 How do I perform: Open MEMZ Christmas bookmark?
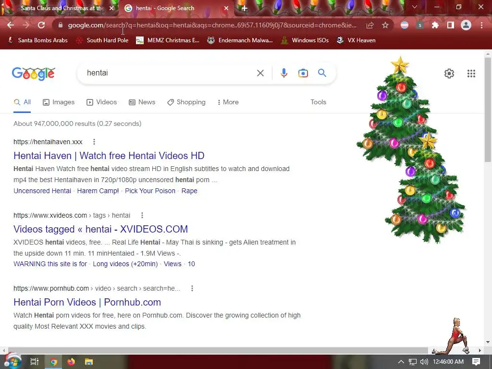tap(168, 40)
